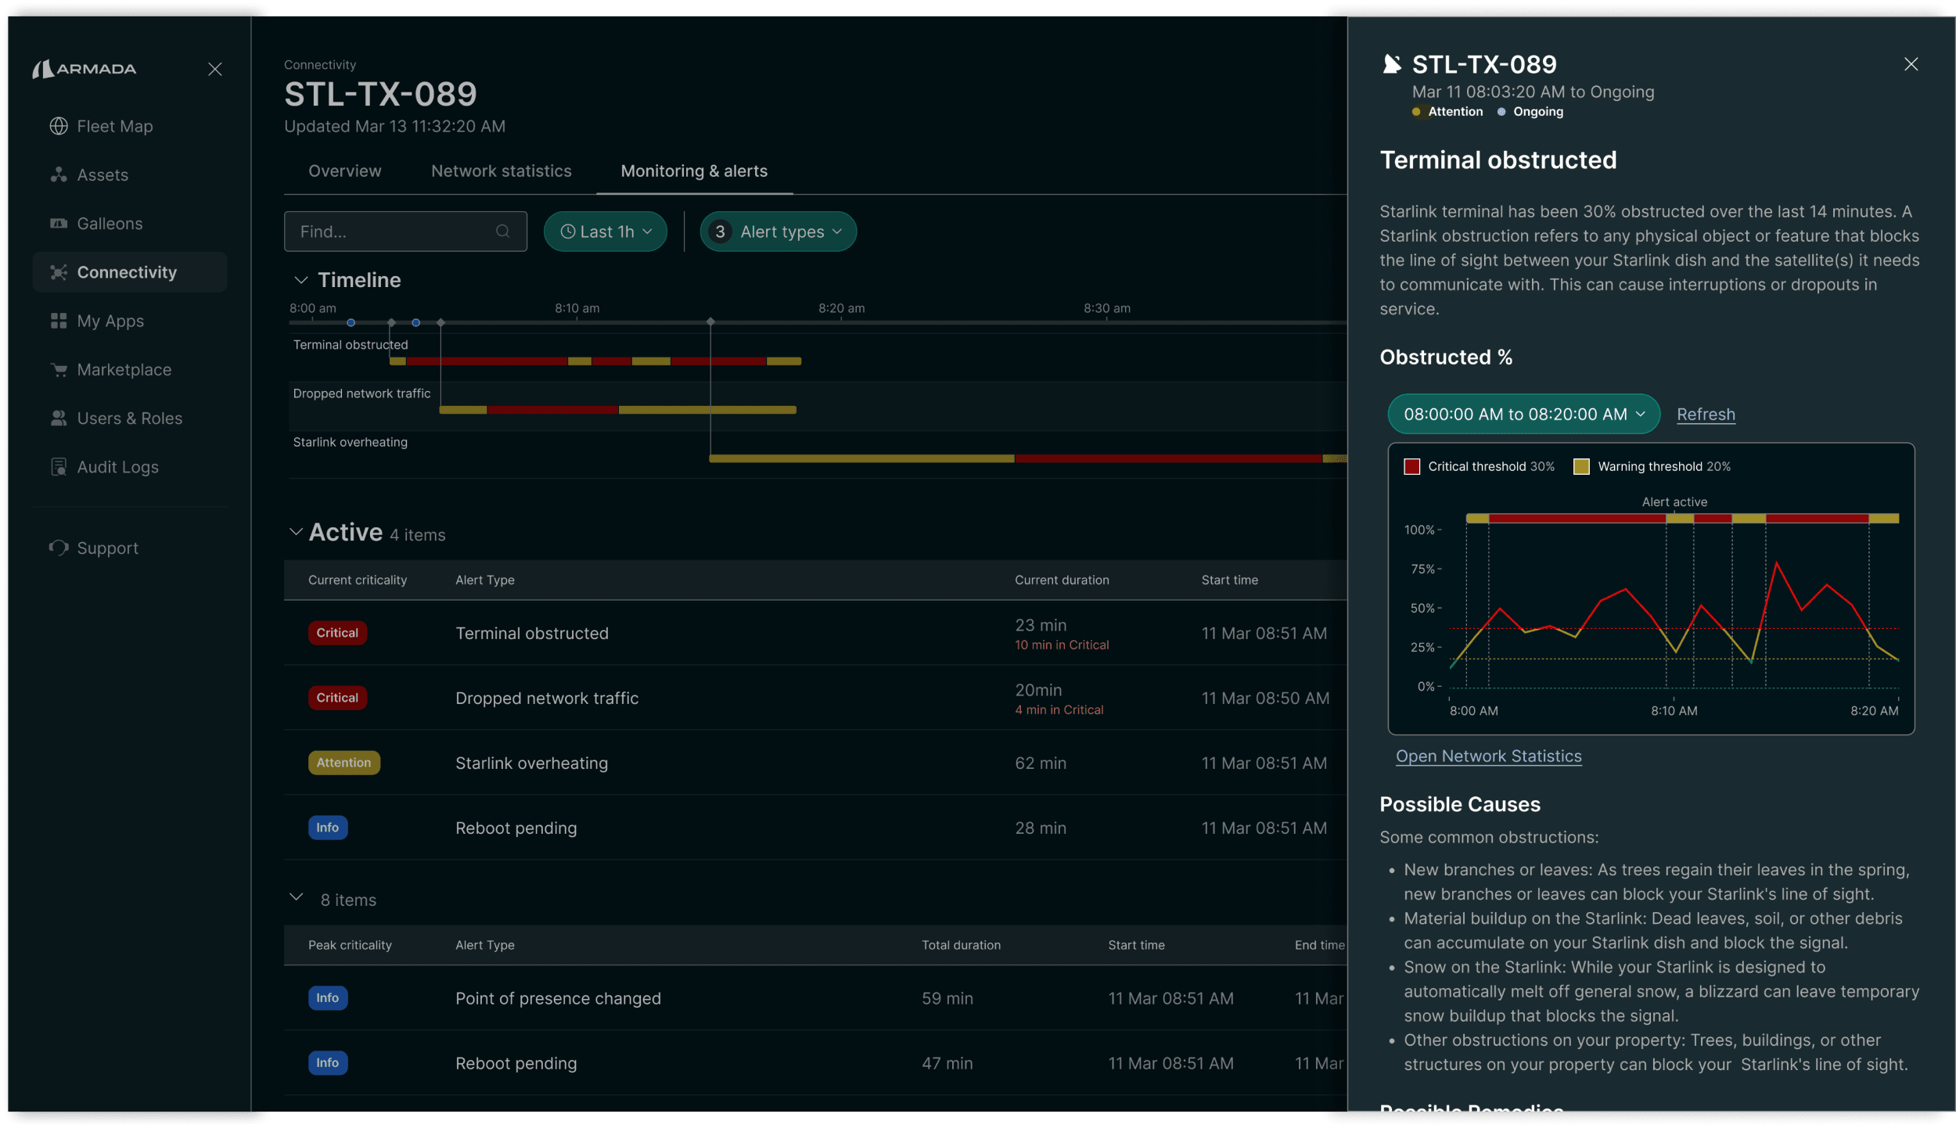This screenshot has width=1956, height=1128.
Task: Open Assets from the sidebar icon
Action: pos(59,174)
